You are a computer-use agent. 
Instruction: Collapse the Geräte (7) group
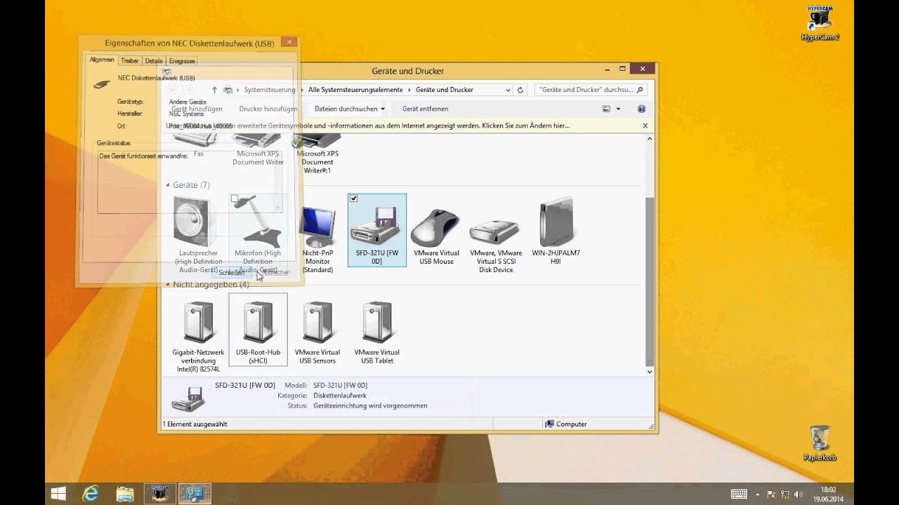point(168,185)
